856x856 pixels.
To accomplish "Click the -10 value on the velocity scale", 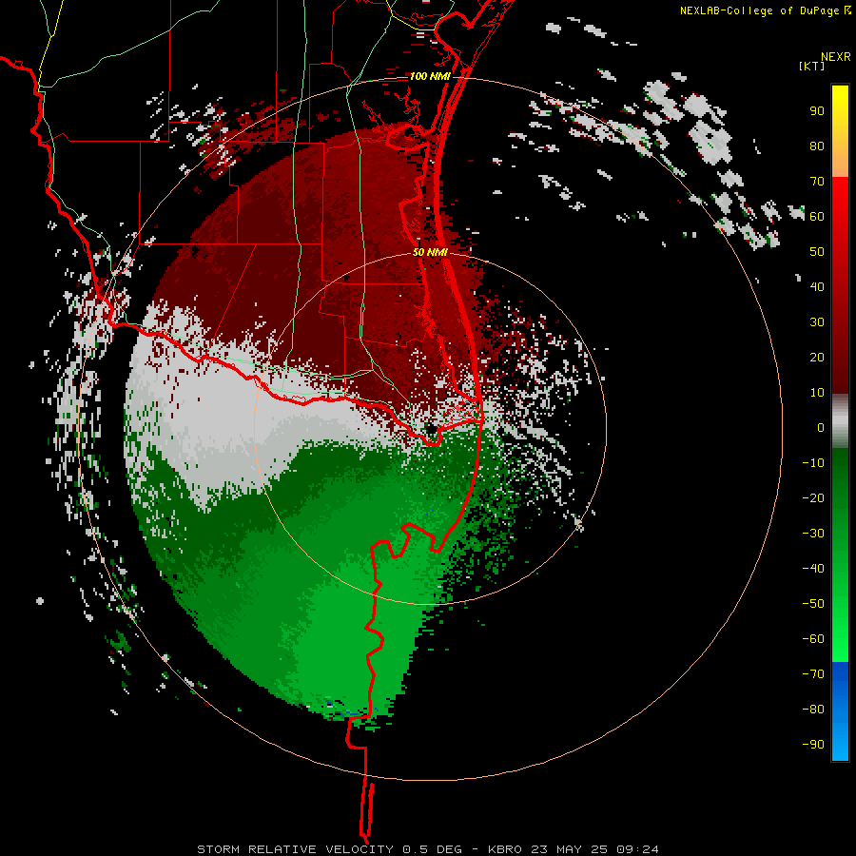I will click(813, 463).
